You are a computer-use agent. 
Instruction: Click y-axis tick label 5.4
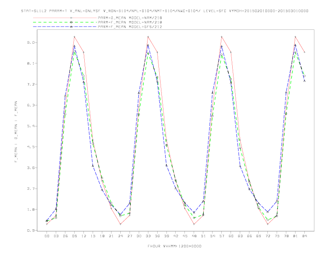pos(31,126)
